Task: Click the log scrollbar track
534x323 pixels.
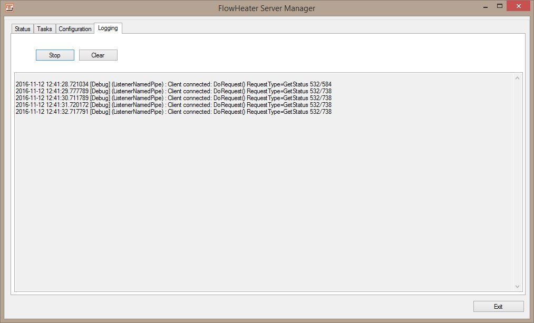Action: 518,184
